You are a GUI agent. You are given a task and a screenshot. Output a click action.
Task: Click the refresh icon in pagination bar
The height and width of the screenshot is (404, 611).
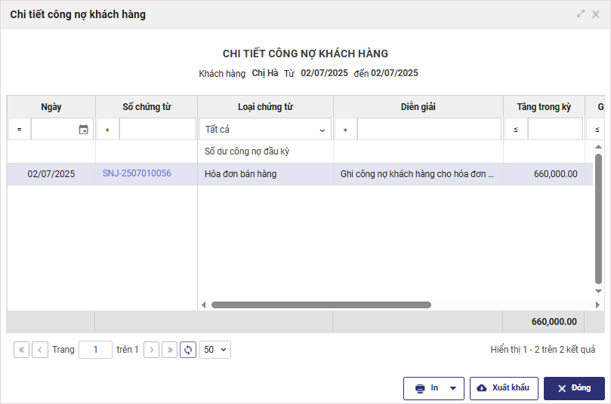click(x=188, y=350)
